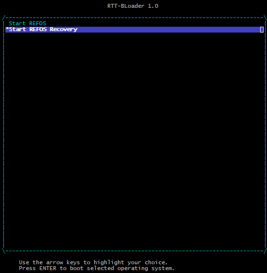Click the empty black area inside the menu box

pos(134,139)
